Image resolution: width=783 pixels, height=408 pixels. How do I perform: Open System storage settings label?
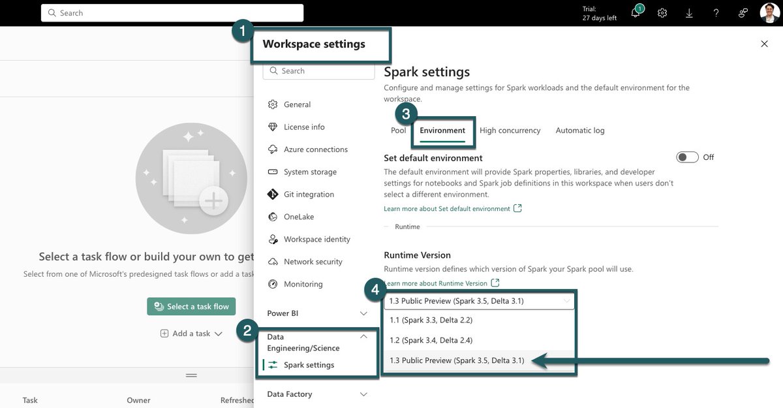[x=310, y=172]
